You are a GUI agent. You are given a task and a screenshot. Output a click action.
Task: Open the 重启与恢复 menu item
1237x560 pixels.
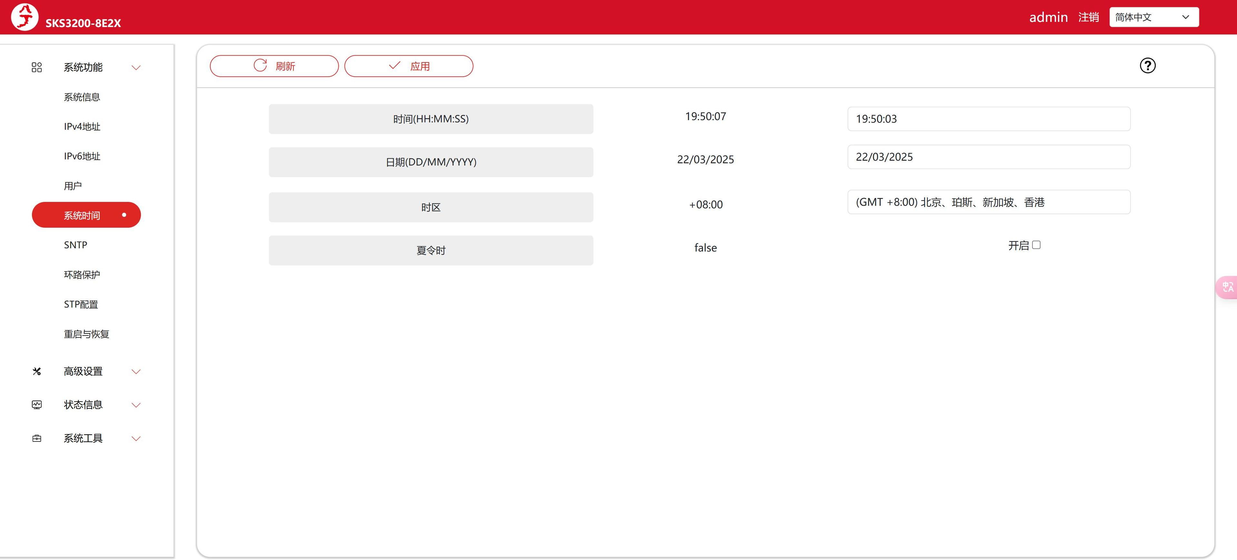(86, 334)
